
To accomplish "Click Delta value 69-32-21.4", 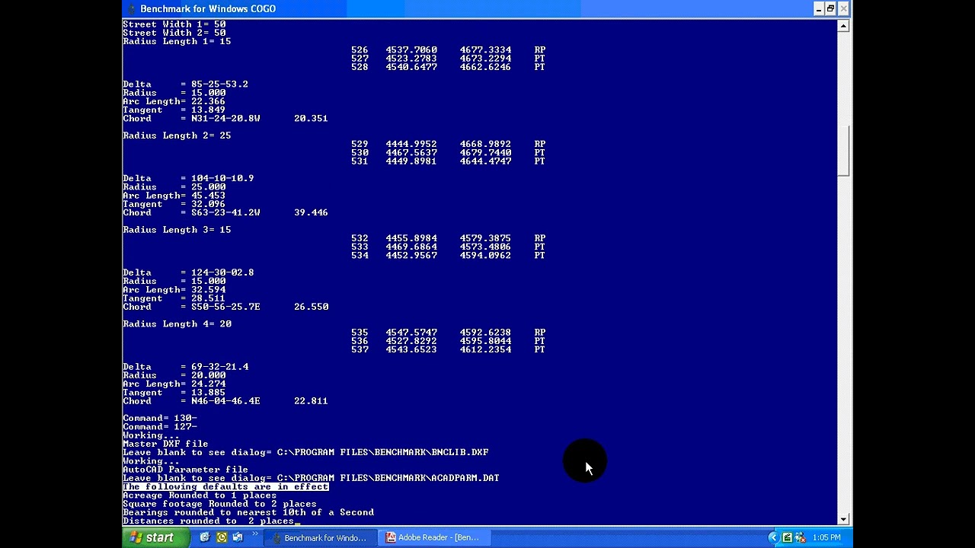I will point(219,367).
